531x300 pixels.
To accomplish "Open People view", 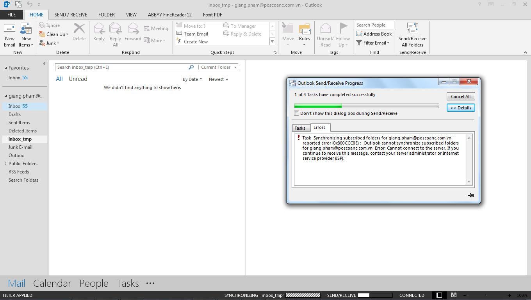I will pos(94,284).
